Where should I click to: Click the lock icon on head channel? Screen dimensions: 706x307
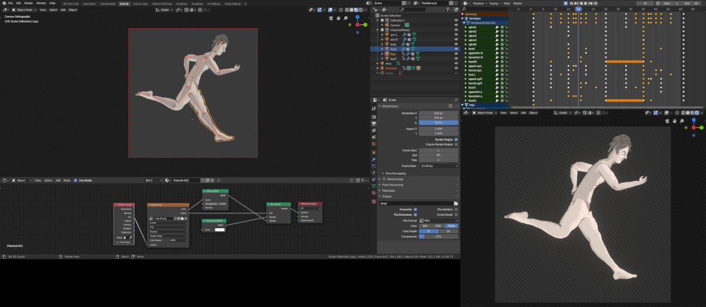506,48
